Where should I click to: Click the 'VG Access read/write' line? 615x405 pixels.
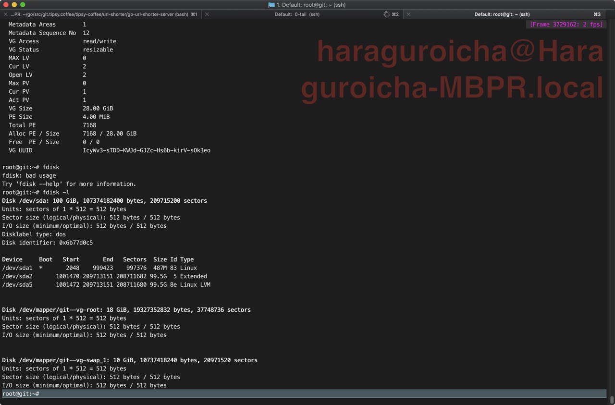click(62, 41)
